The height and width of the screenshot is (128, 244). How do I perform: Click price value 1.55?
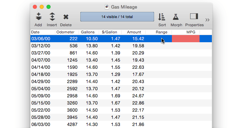tap(116, 67)
